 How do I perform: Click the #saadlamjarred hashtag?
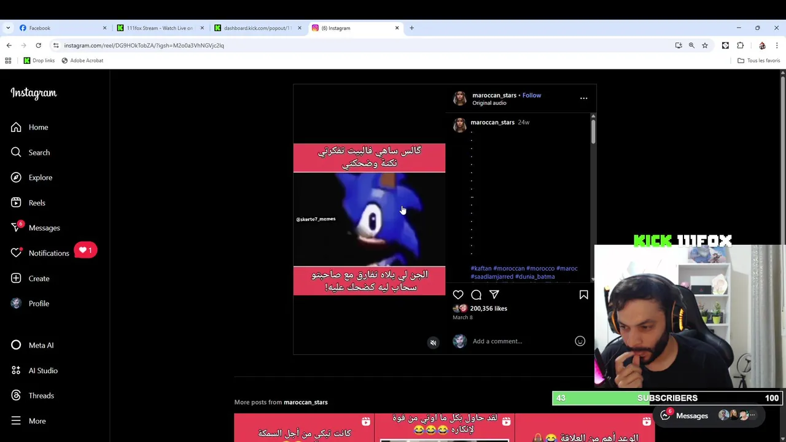pyautogui.click(x=492, y=276)
